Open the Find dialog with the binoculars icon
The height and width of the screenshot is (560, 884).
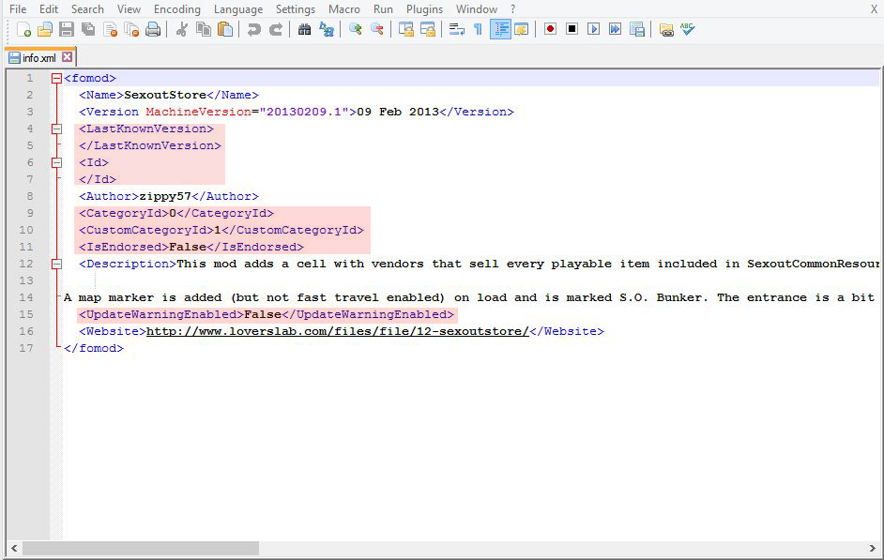(303, 29)
